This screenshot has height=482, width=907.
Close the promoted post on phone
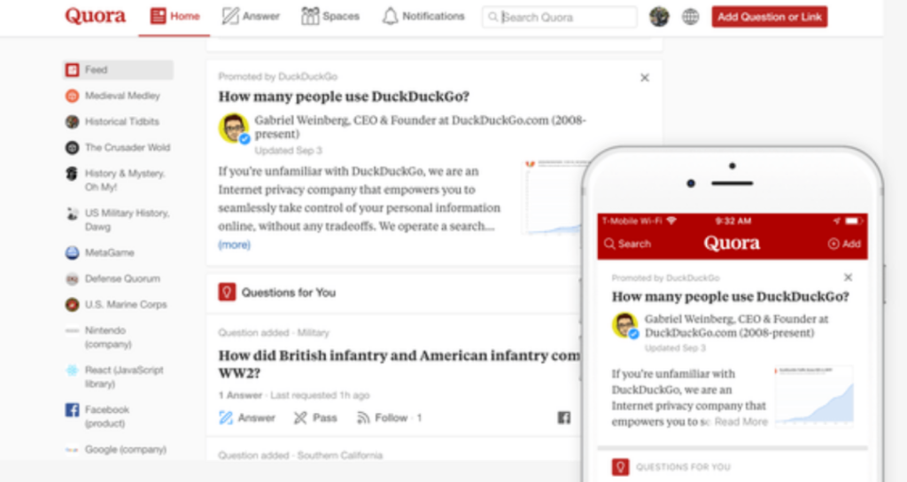tap(848, 277)
